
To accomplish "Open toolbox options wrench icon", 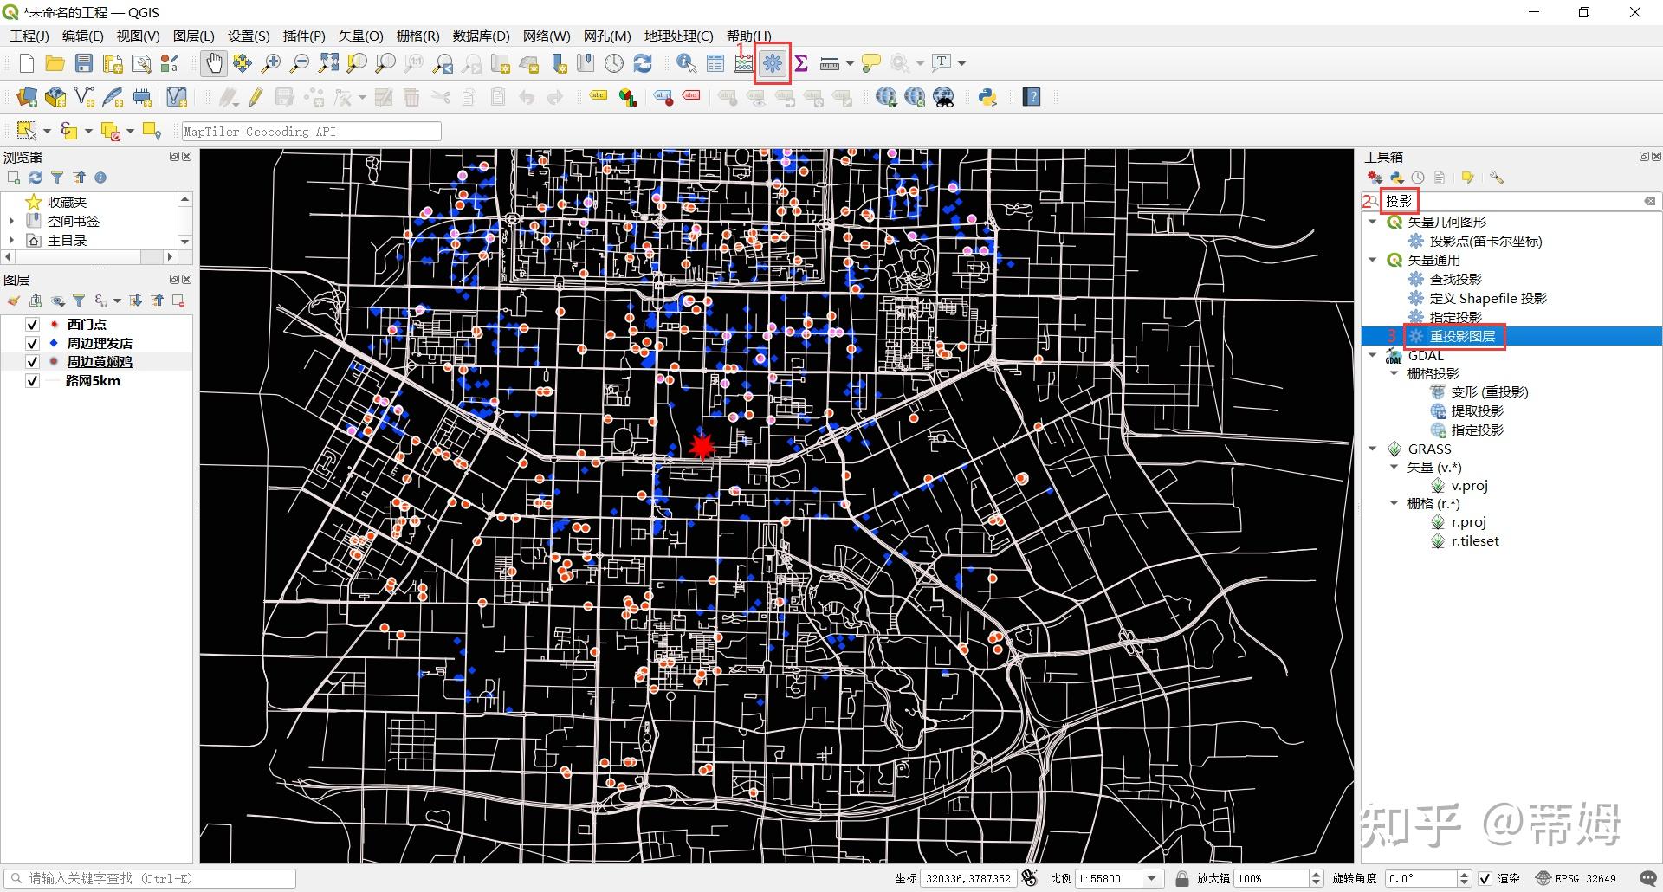I will [1496, 178].
